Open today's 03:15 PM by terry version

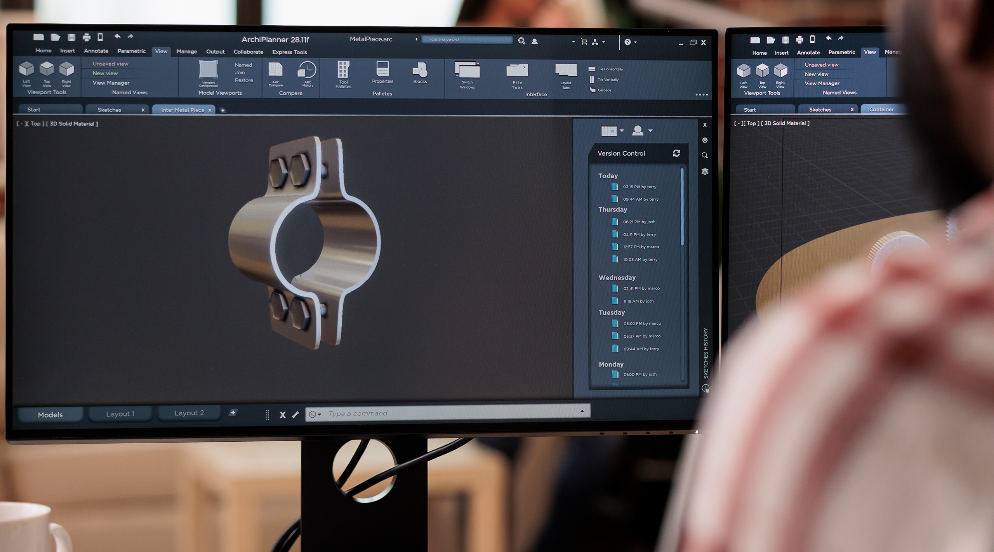point(634,187)
